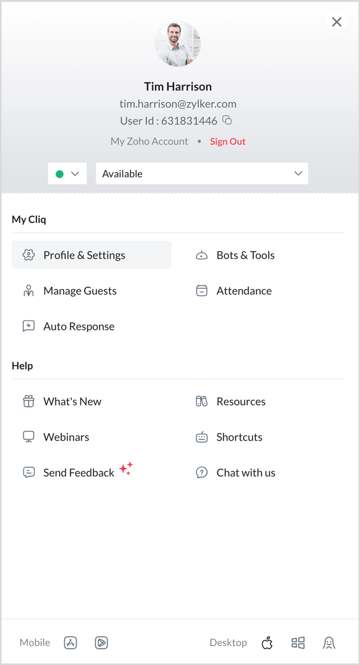
Task: Go to My Zoho Account
Action: click(x=149, y=141)
